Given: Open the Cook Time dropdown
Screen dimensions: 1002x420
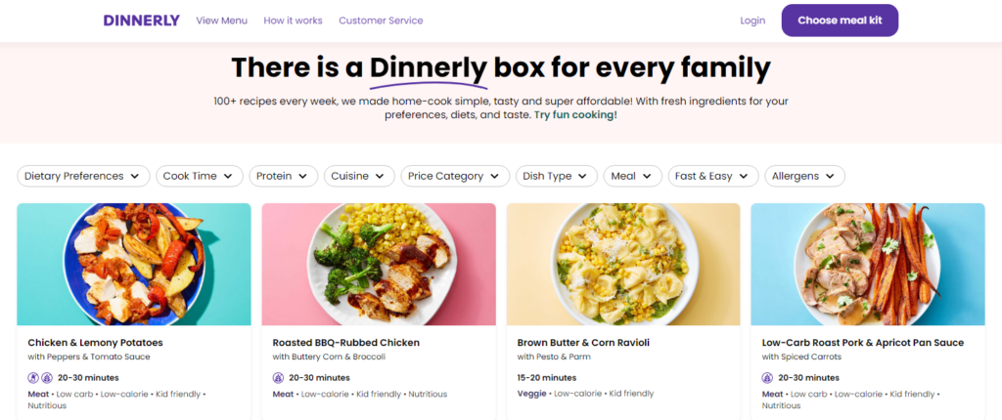Looking at the screenshot, I should click(x=199, y=176).
